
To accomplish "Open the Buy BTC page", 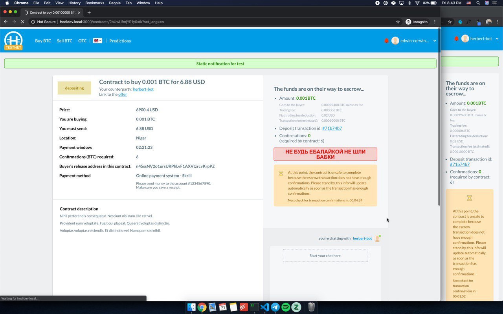I will (43, 41).
